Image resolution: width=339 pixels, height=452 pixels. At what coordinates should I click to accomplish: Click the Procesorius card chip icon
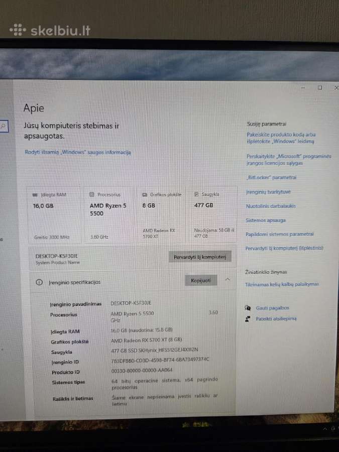[92, 194]
